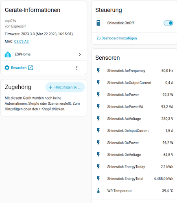The height and width of the screenshot is (203, 177).
Task: Open the Shinestick DcPower sensor label
Action: click(123, 143)
